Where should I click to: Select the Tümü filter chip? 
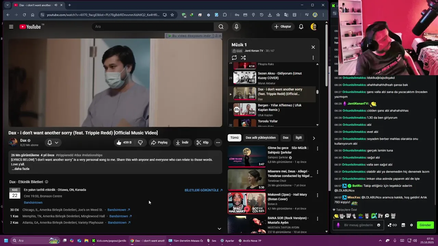point(234,138)
